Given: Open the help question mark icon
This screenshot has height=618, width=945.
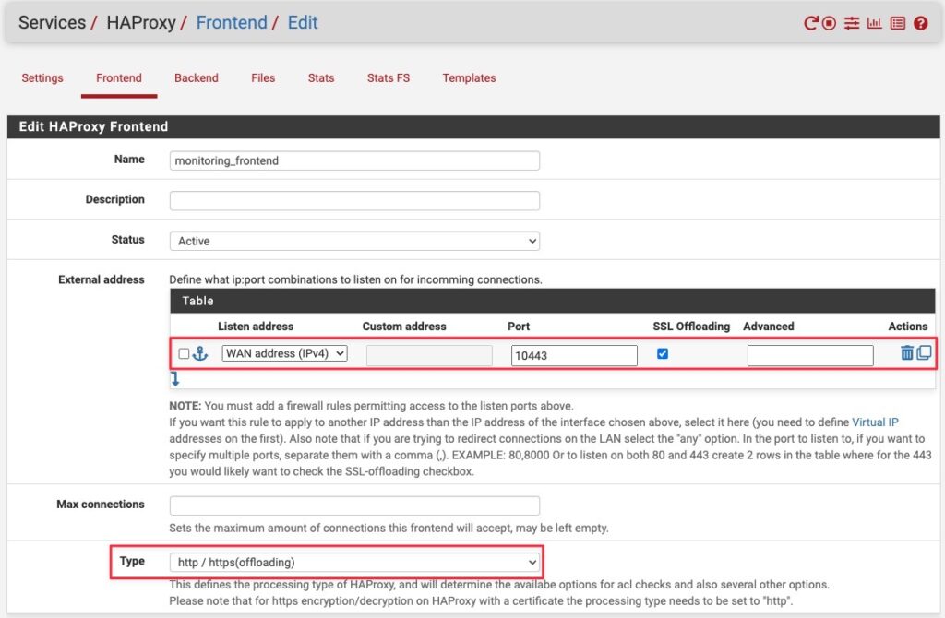Looking at the screenshot, I should pos(920,23).
